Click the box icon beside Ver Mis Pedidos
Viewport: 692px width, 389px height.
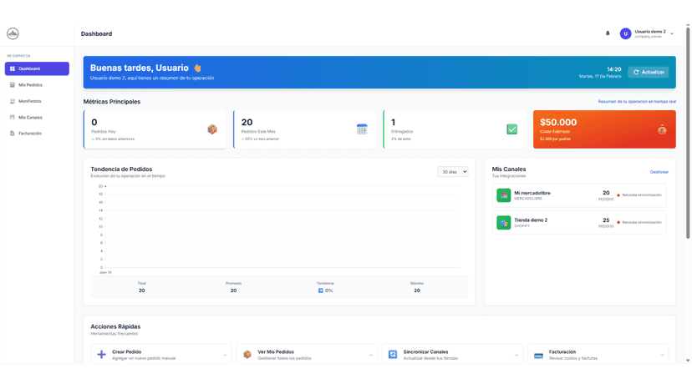pos(247,355)
